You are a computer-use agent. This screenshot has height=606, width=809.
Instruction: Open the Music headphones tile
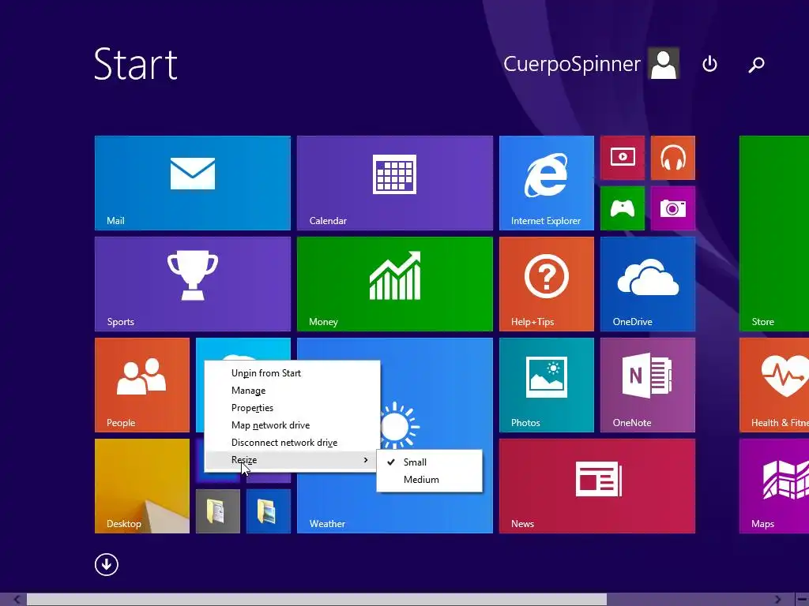[x=673, y=158]
